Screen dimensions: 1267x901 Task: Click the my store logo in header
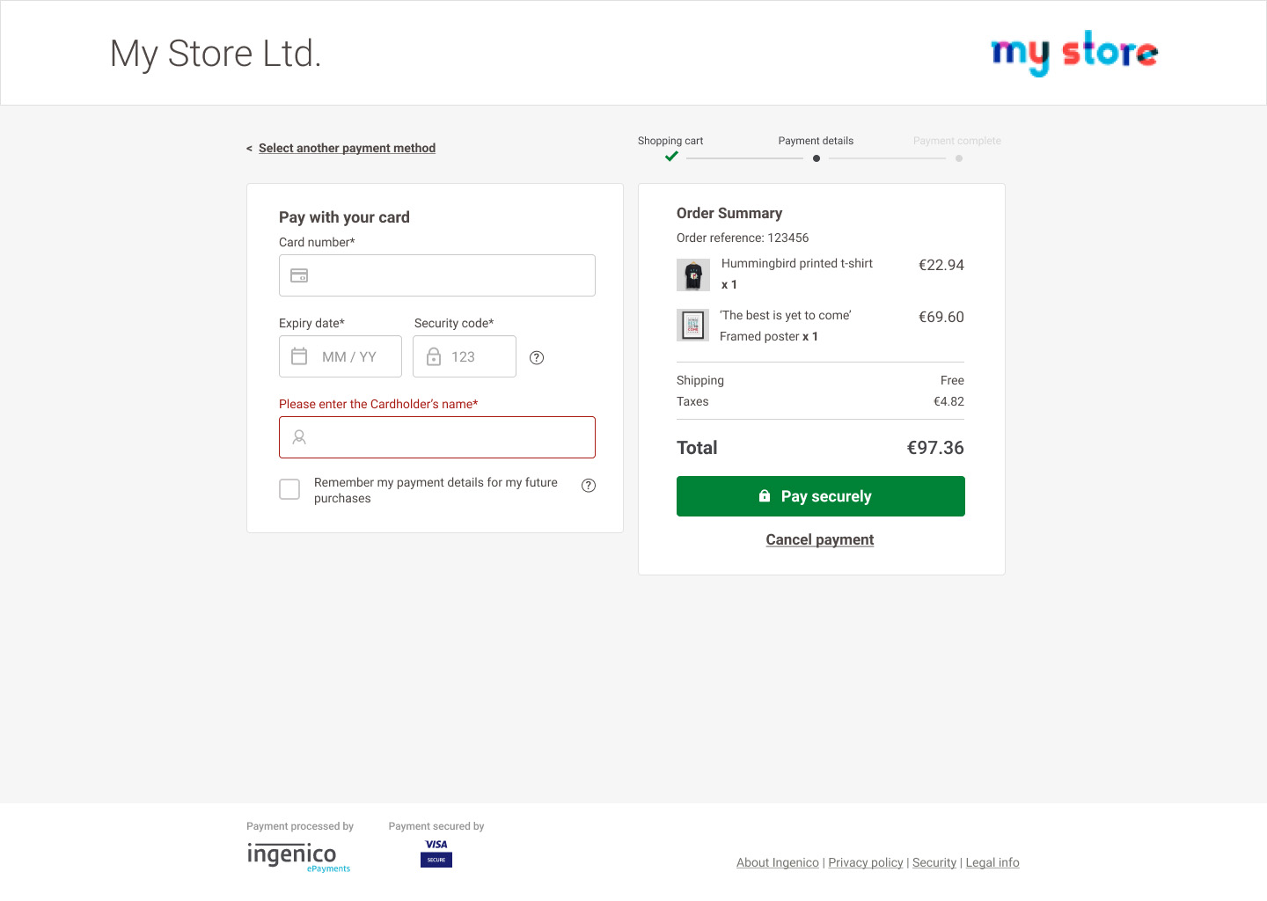[1073, 53]
